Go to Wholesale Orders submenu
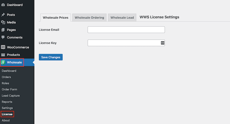The image size is (230, 124). [6, 77]
